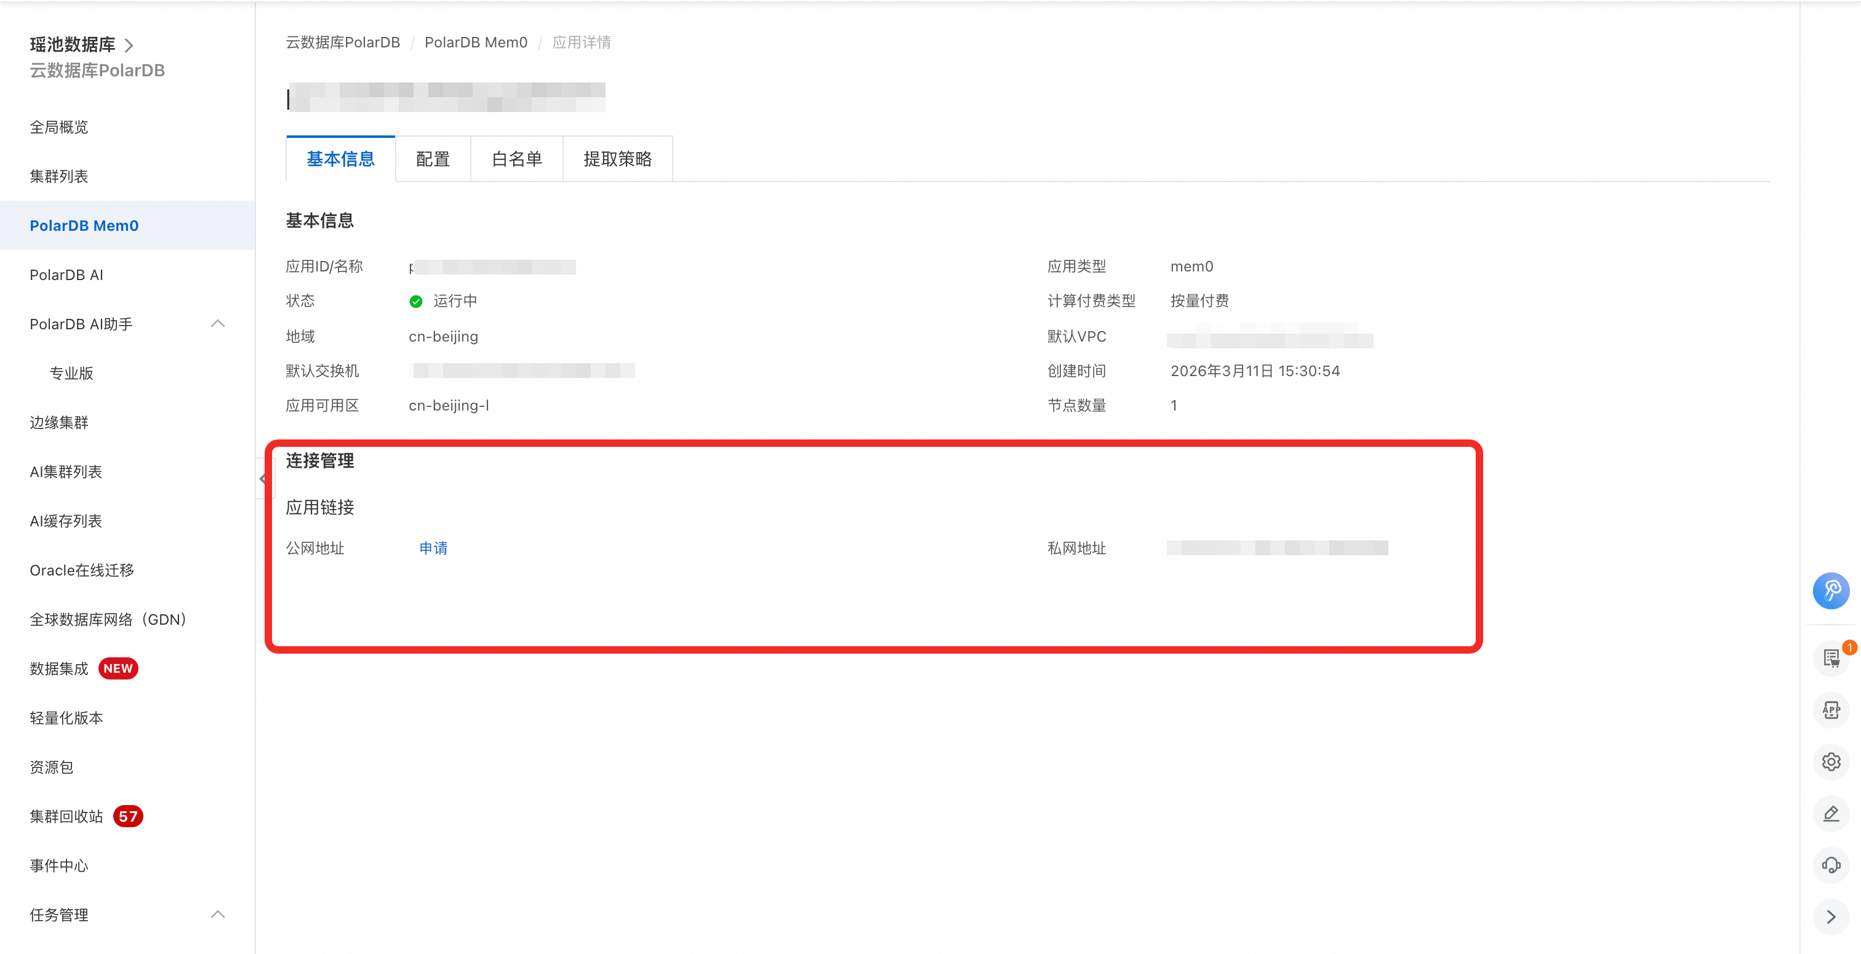Open the 白名单 tab
The width and height of the screenshot is (1861, 954).
click(x=516, y=159)
